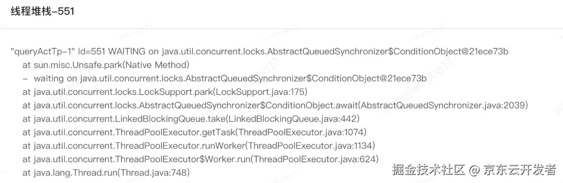The image size is (563, 183).
Task: Click ThreadPoolExecutor.java:1074 source reference
Action: 301,133
